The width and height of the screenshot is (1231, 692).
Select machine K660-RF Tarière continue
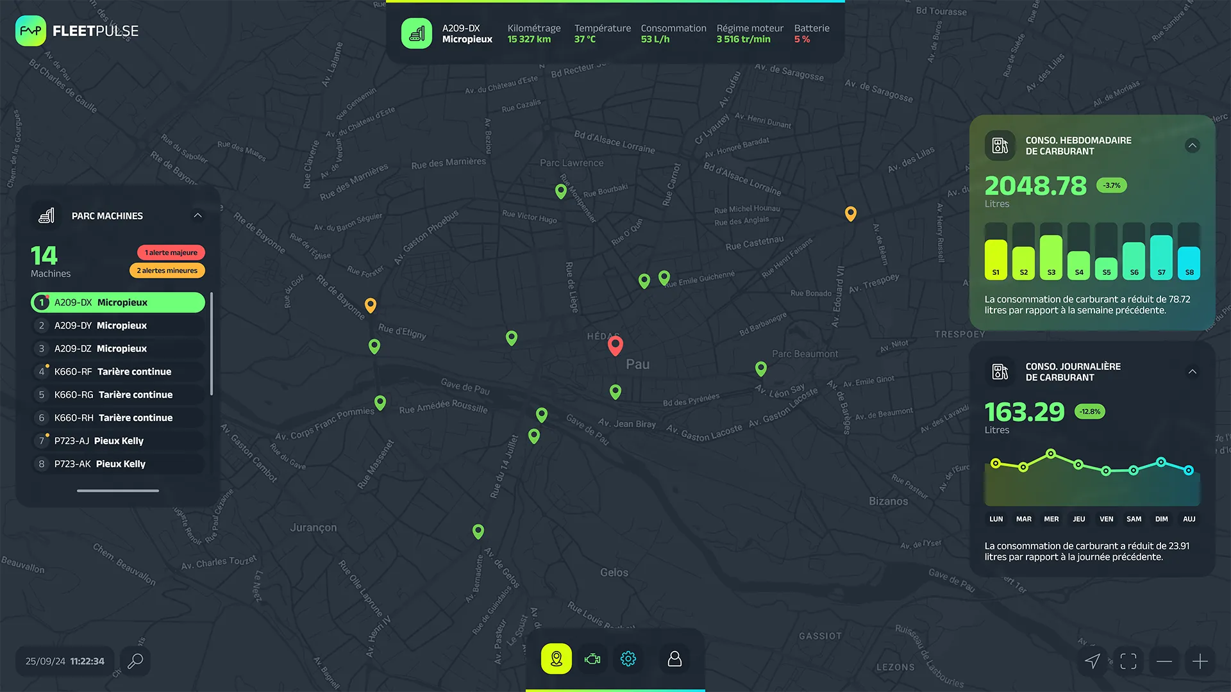click(118, 372)
